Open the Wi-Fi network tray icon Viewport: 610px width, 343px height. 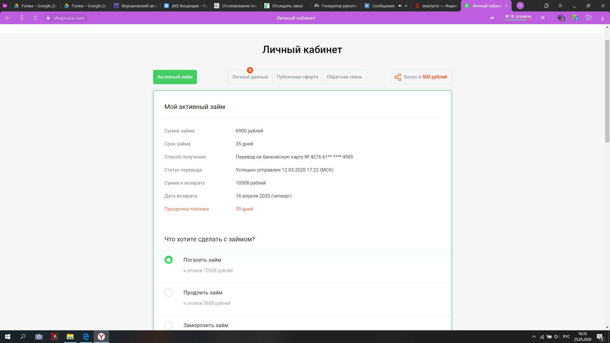tap(542, 337)
